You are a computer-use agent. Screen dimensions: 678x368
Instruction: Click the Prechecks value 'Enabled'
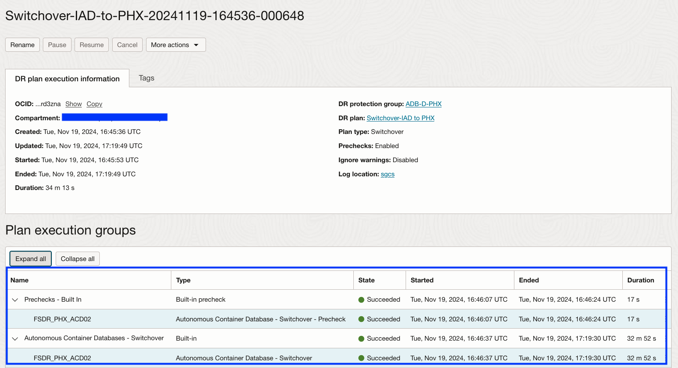(387, 146)
